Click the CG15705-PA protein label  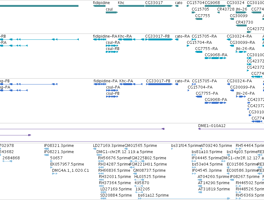tap(204, 81)
